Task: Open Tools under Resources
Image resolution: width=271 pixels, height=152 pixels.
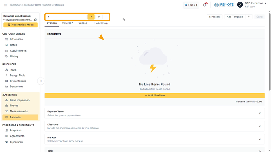Action: pos(13,70)
